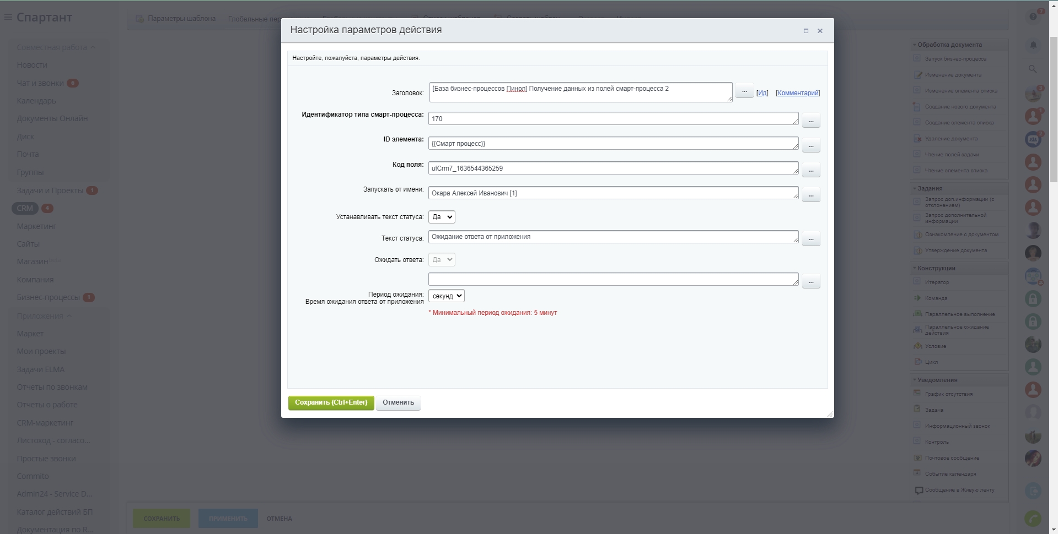
Task: Select Бизнес-процессы in the sidebar menu
Action: 49,297
